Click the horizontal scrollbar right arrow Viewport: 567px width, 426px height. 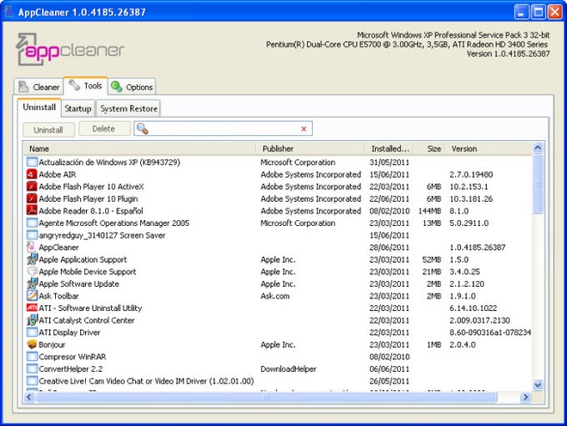tap(525, 398)
